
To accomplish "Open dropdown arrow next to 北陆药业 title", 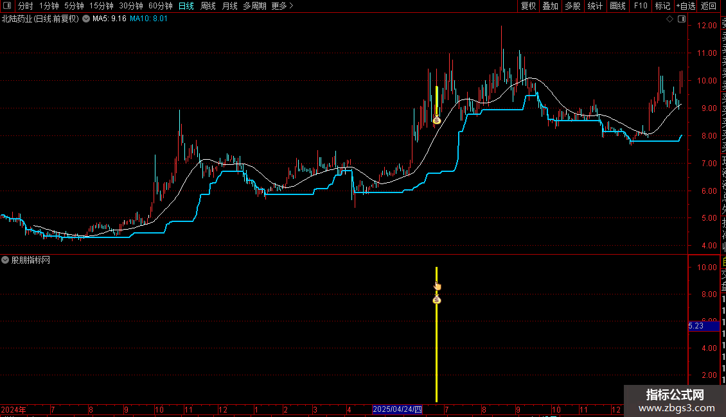I will tap(86, 19).
